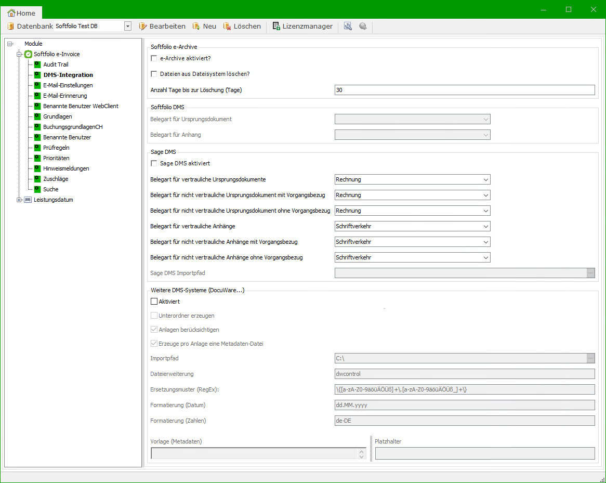Expand the Leistungsdatum tree node

[x=19, y=200]
